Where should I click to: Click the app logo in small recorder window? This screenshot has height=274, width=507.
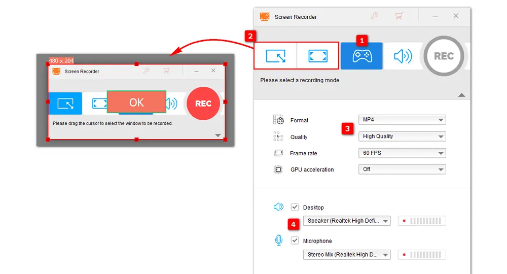56,72
